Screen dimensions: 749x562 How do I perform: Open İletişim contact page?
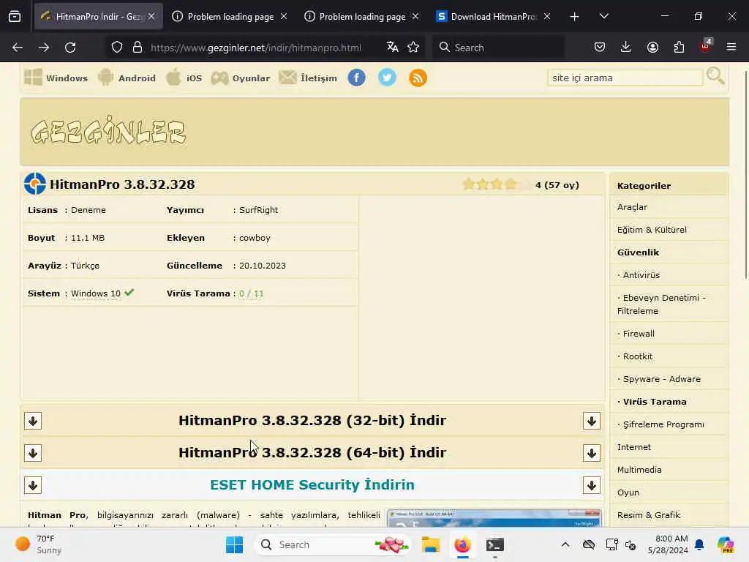pos(308,78)
